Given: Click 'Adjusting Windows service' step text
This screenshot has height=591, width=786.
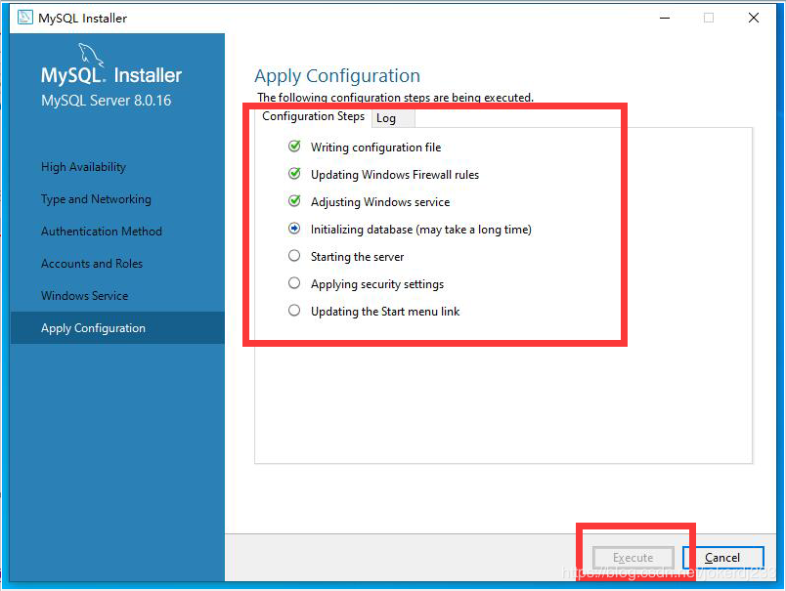Looking at the screenshot, I should [380, 202].
